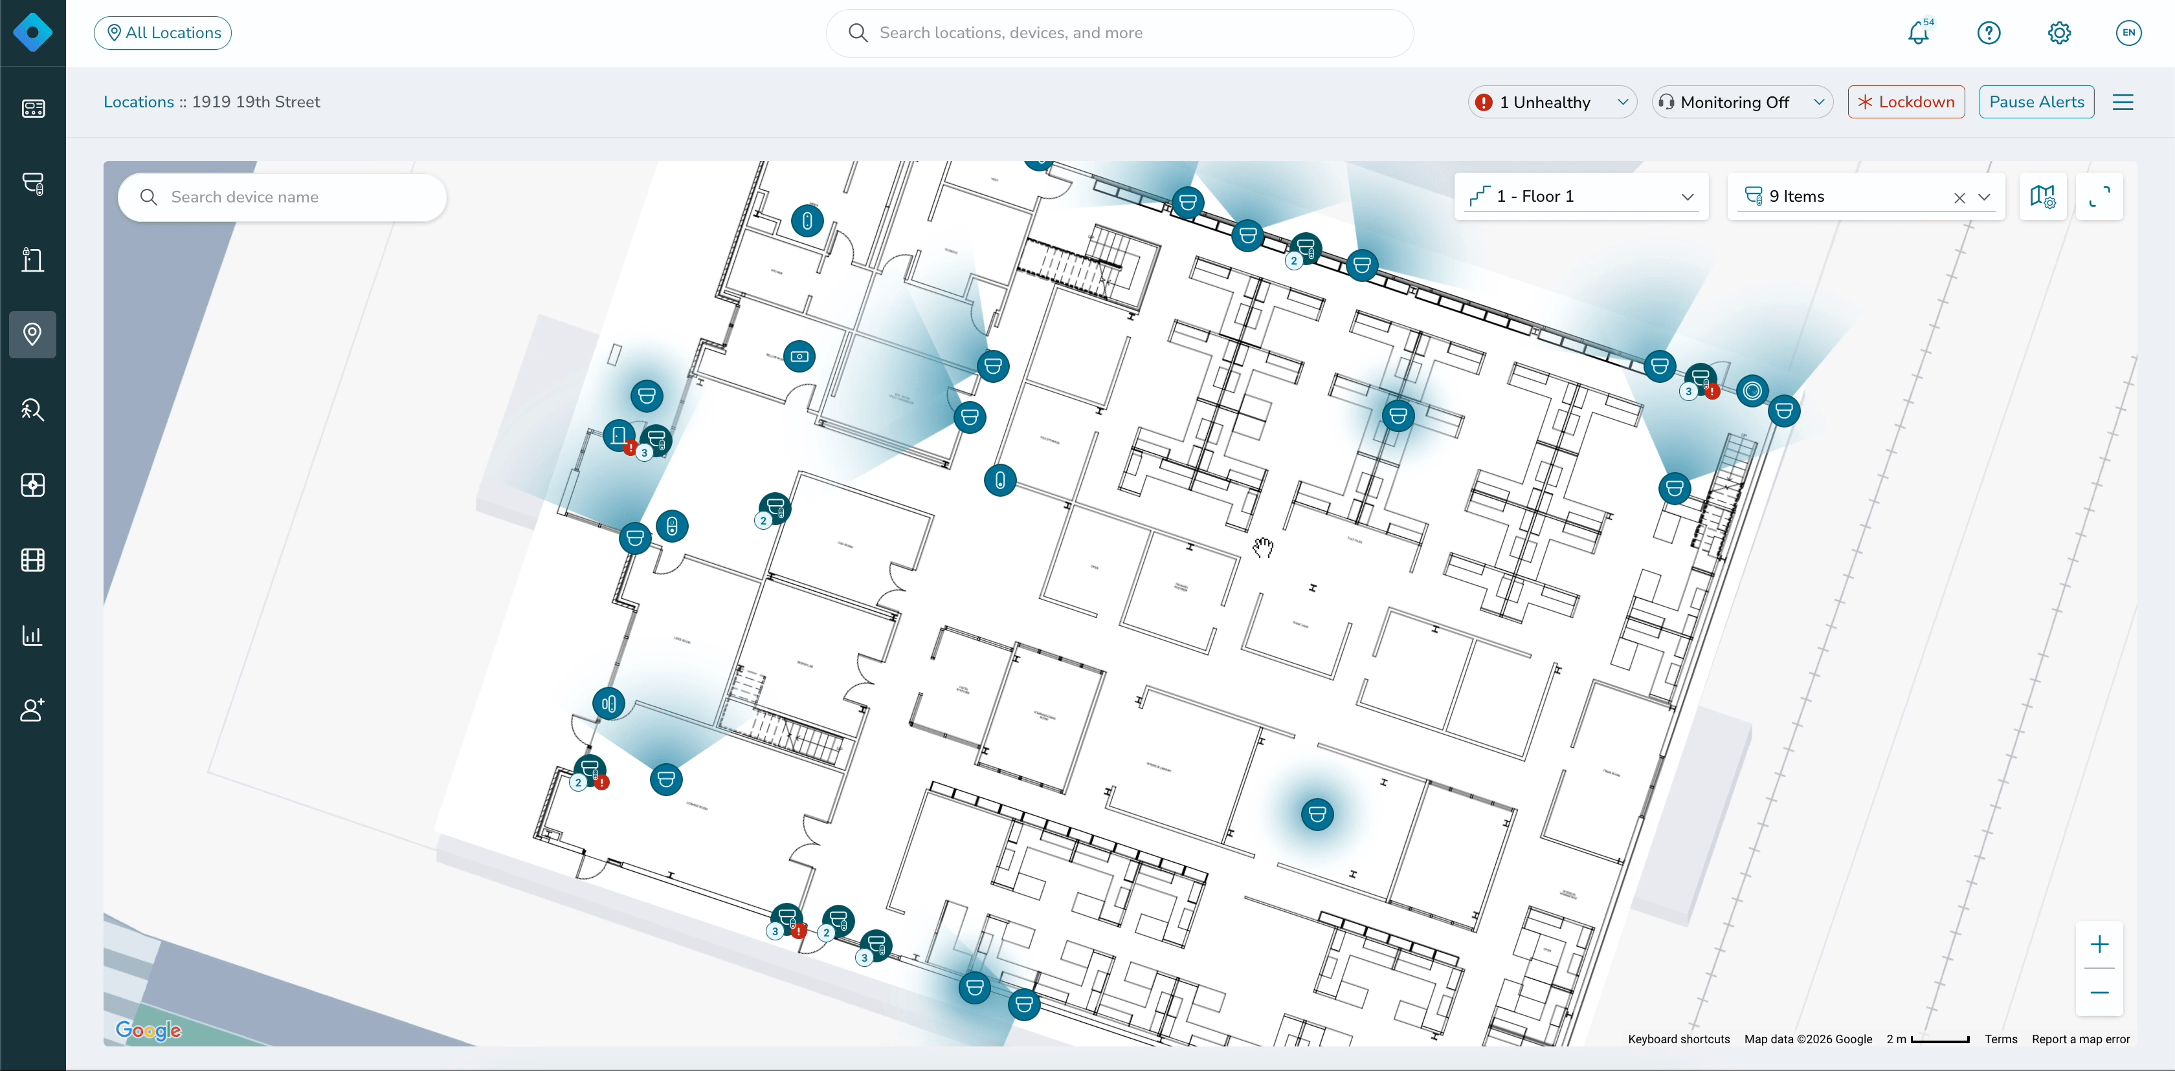Activate the Lockdown button
The height and width of the screenshot is (1071, 2175).
coord(1906,102)
